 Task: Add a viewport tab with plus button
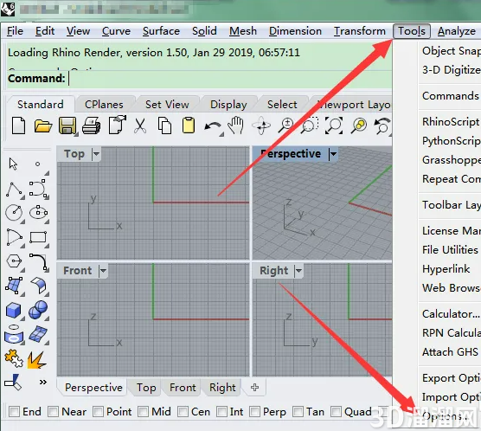254,388
